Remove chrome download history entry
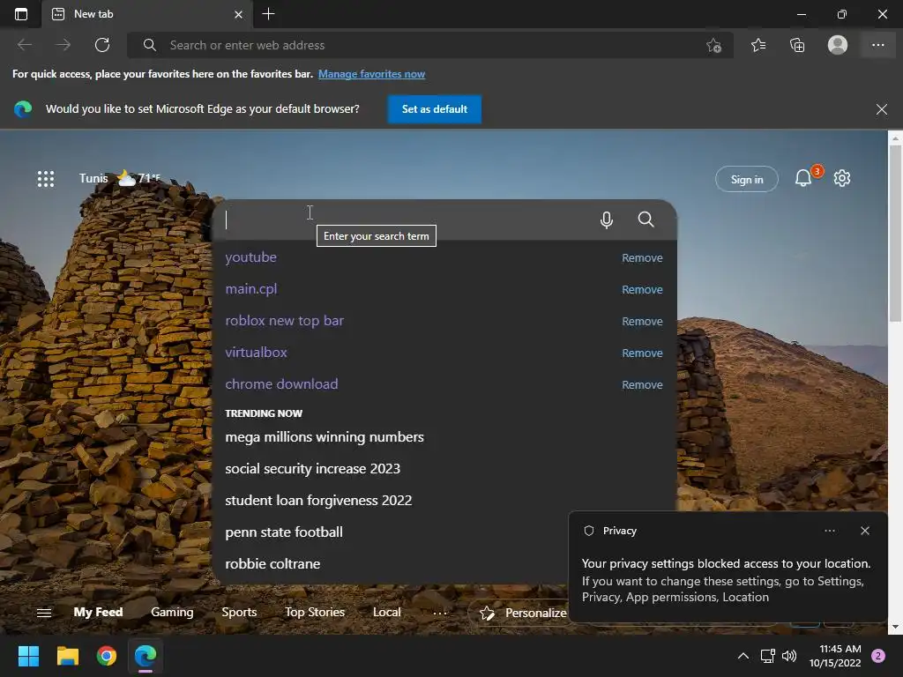The height and width of the screenshot is (677, 903). [x=642, y=384]
